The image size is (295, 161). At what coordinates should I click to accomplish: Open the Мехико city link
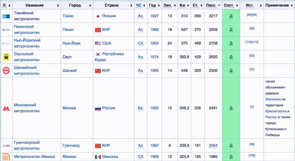point(69,157)
